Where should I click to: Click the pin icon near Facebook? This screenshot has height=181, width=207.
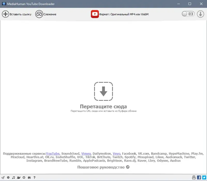[194, 178]
